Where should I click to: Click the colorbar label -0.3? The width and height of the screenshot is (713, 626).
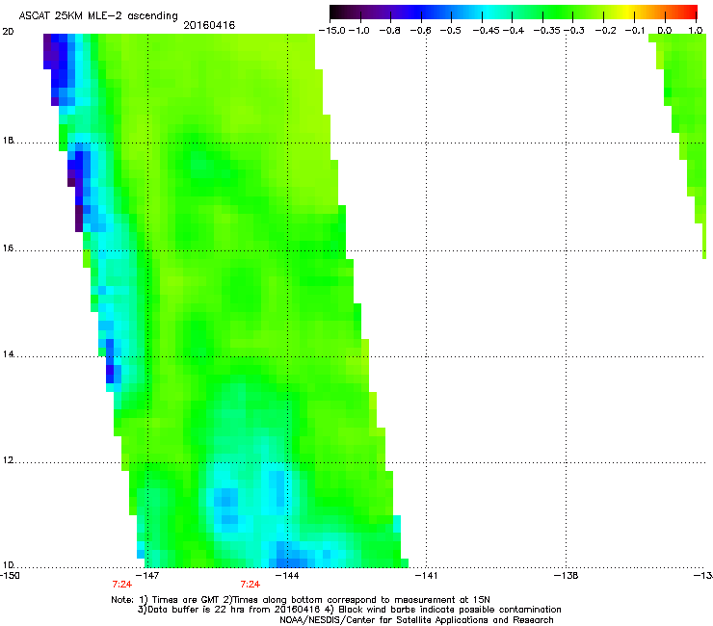[574, 31]
